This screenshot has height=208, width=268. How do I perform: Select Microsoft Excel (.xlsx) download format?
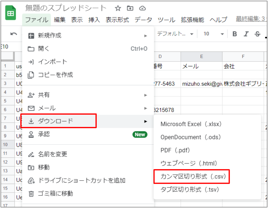click(x=191, y=124)
